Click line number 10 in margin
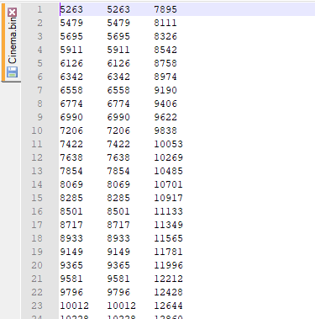 [37, 130]
